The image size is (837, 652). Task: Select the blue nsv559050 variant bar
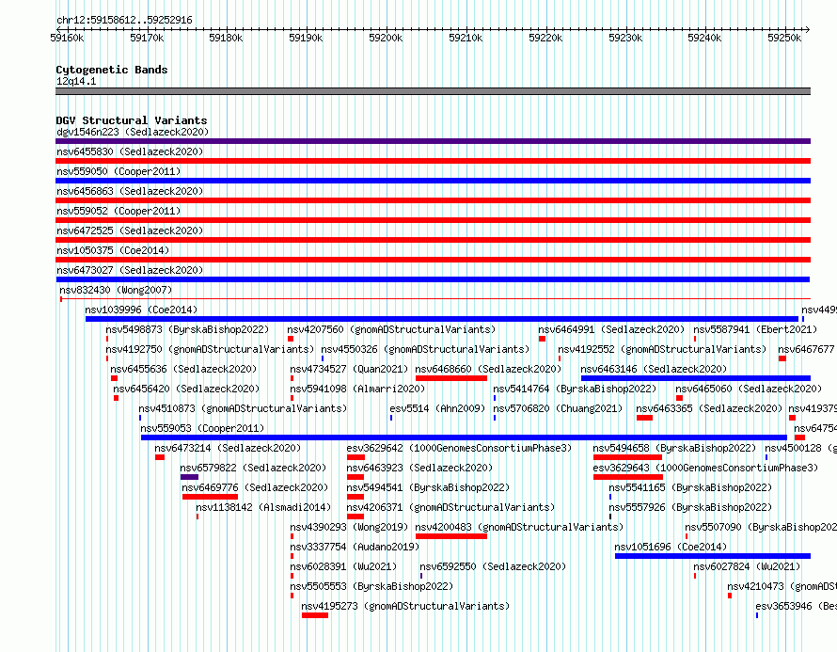point(433,181)
